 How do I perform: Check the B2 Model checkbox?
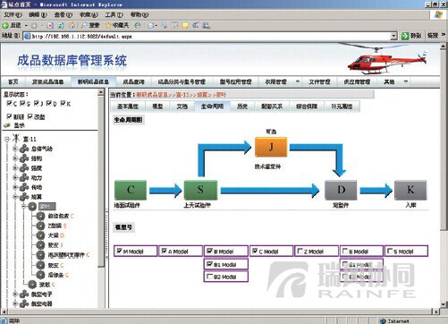point(209,277)
